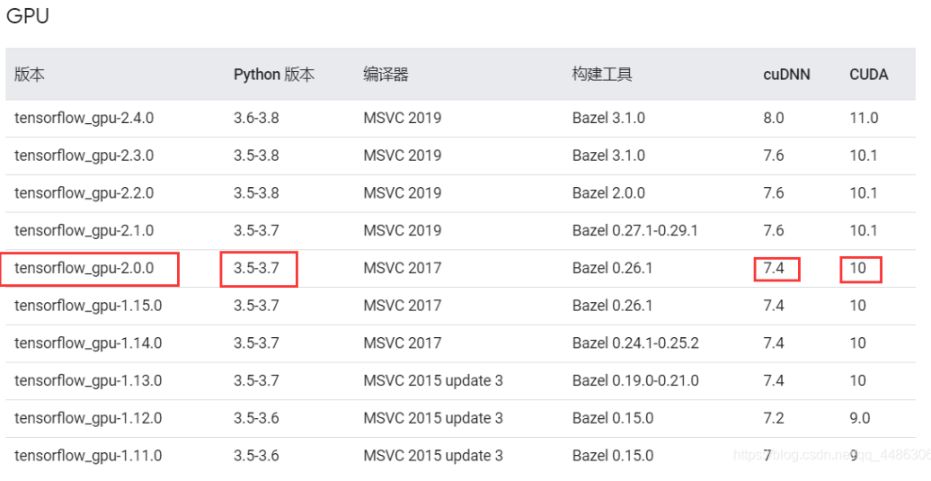Select MSVC 2019 in tensorflow_gpu-2.1.0 row
This screenshot has width=931, height=481.
(x=402, y=230)
